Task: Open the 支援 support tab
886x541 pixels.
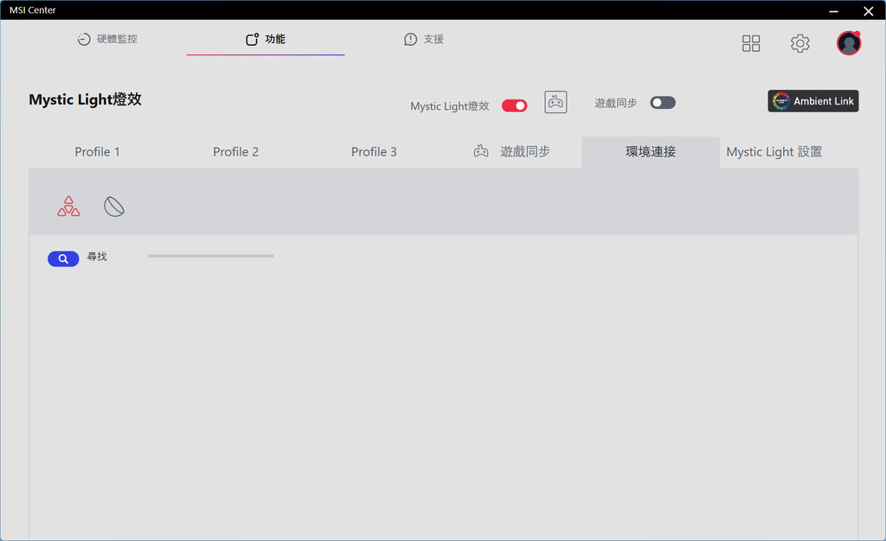Action: click(x=424, y=39)
